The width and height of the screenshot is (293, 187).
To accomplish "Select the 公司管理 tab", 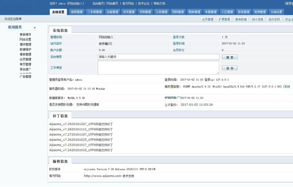I will pos(162,12).
